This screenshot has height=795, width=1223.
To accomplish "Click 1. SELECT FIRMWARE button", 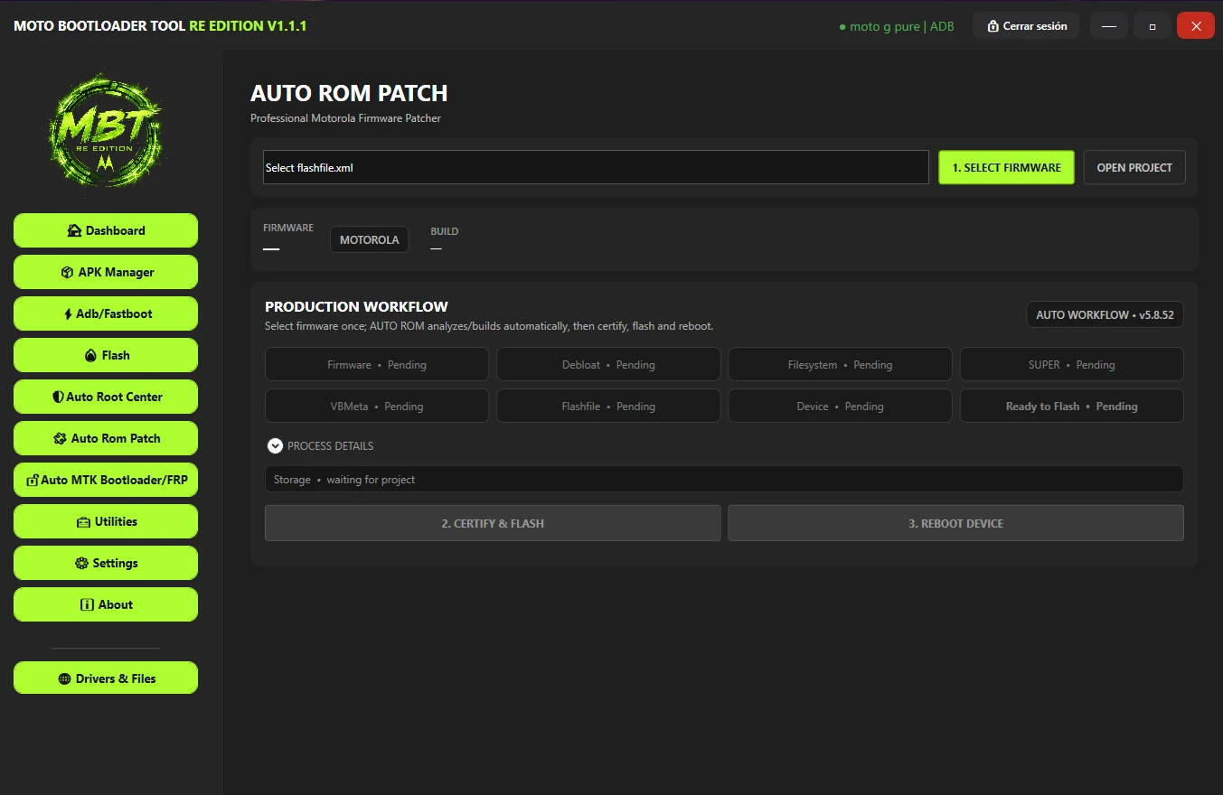I will coord(1006,167).
